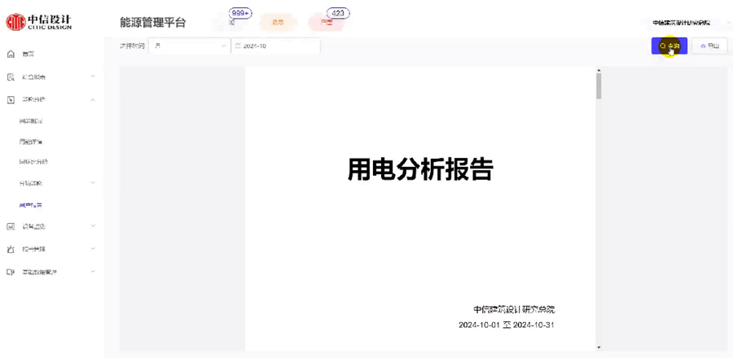The height and width of the screenshot is (358, 733).
Task: Select the highlighted blue report item in sidebar
Action: tap(31, 205)
